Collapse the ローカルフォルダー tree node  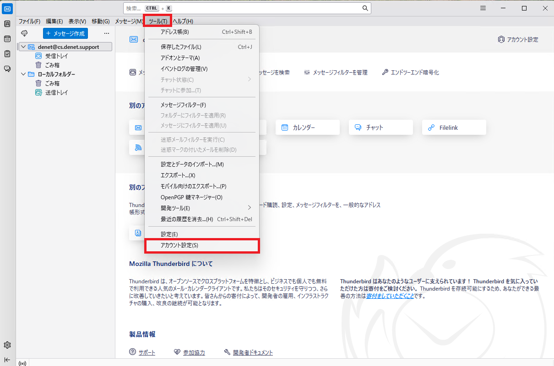[23, 74]
